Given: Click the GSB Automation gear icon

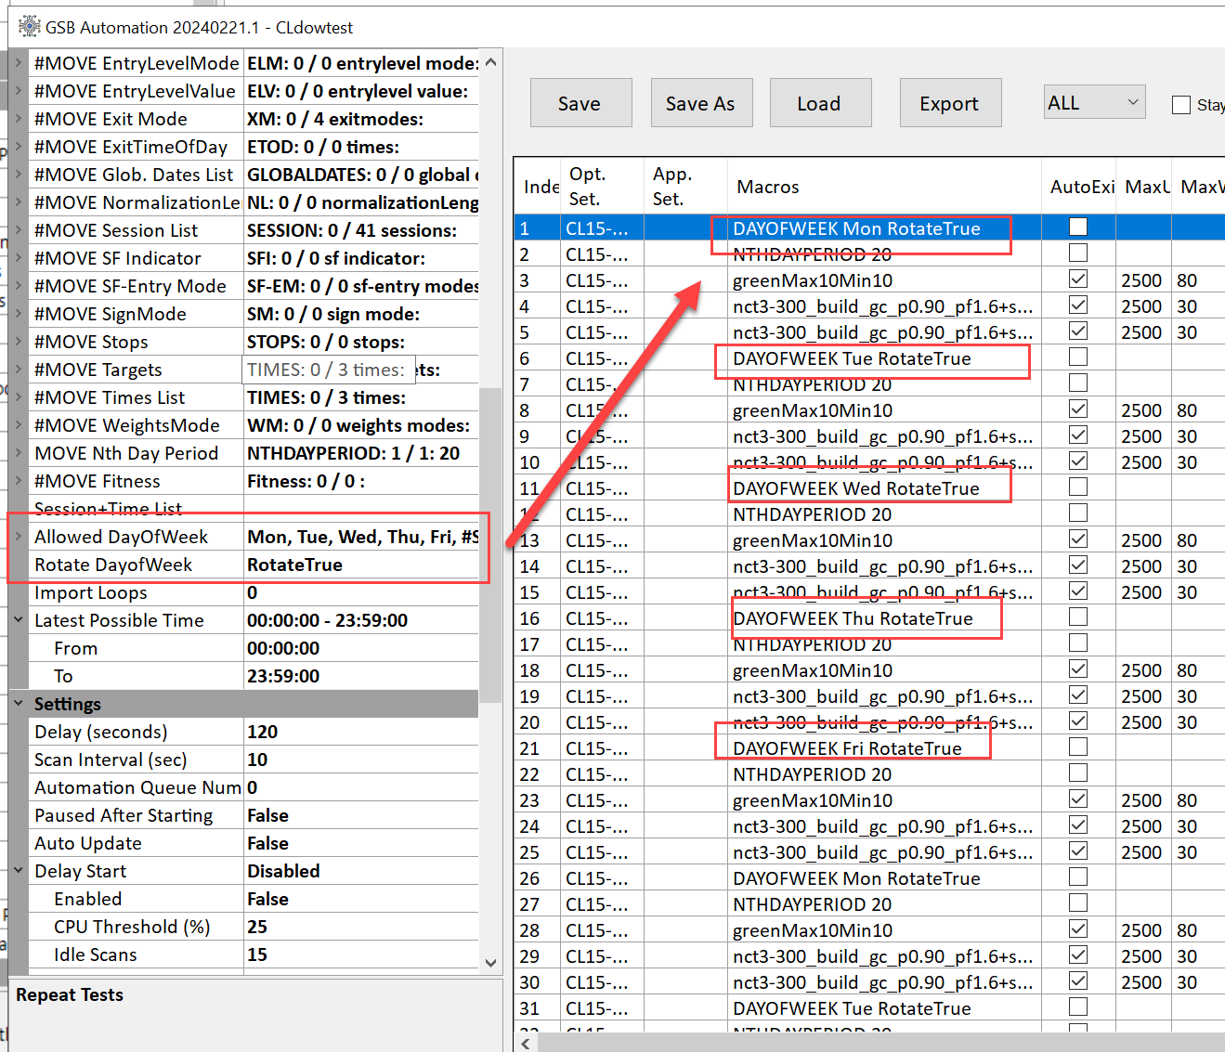Looking at the screenshot, I should [x=29, y=27].
